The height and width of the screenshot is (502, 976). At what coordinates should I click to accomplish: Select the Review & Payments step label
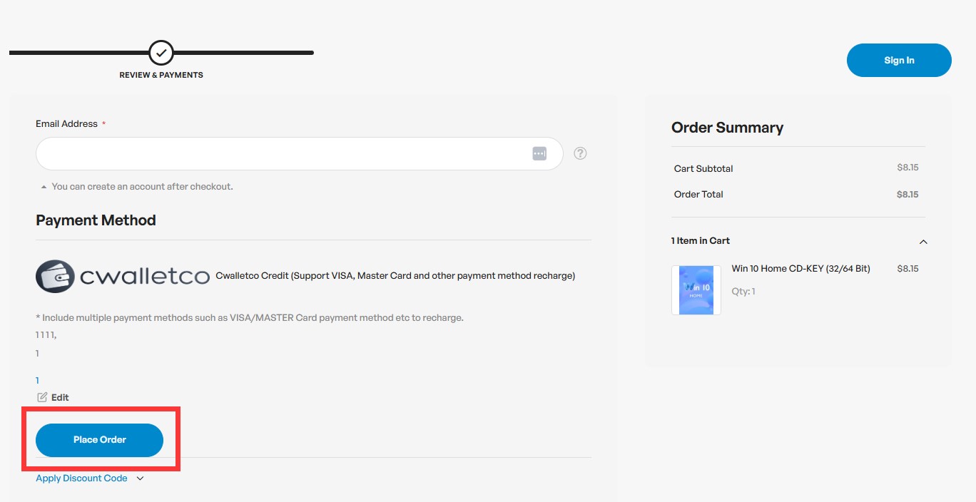tap(161, 75)
